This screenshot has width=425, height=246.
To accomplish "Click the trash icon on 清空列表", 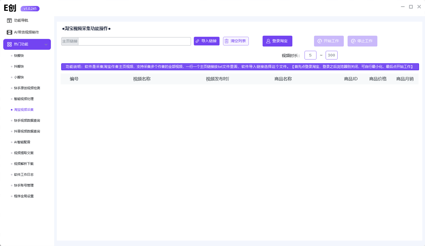I will coord(227,41).
